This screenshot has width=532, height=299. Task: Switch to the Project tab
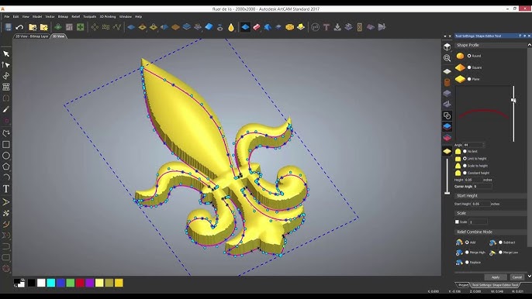[463, 285]
